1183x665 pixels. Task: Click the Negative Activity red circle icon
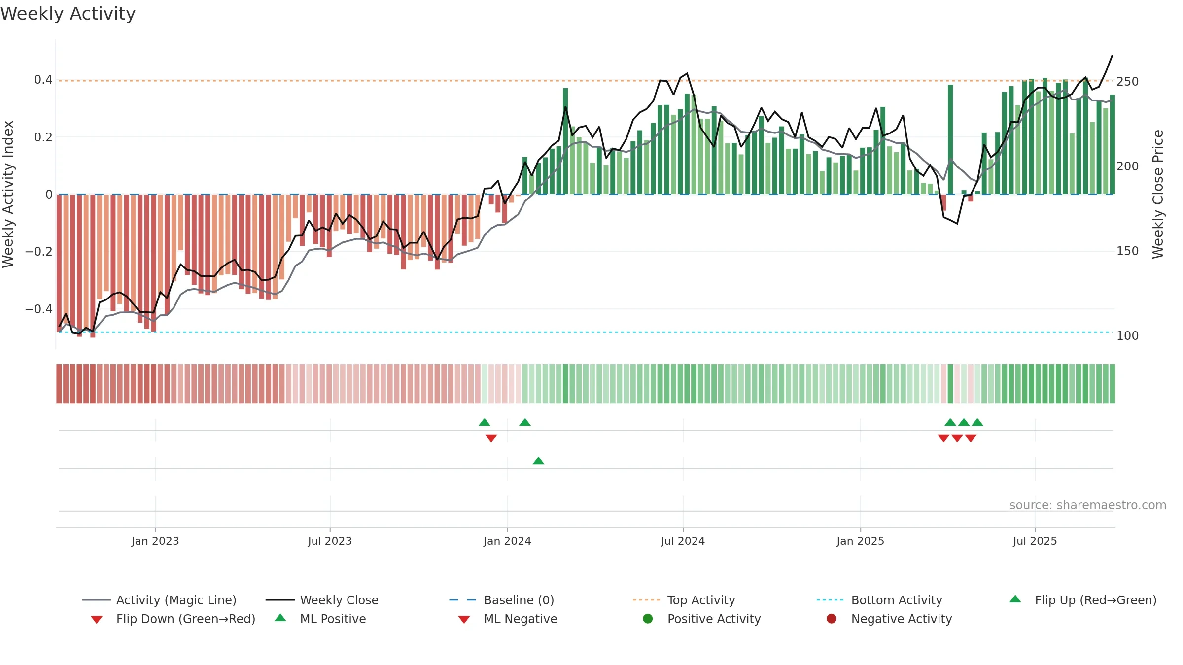click(x=832, y=619)
